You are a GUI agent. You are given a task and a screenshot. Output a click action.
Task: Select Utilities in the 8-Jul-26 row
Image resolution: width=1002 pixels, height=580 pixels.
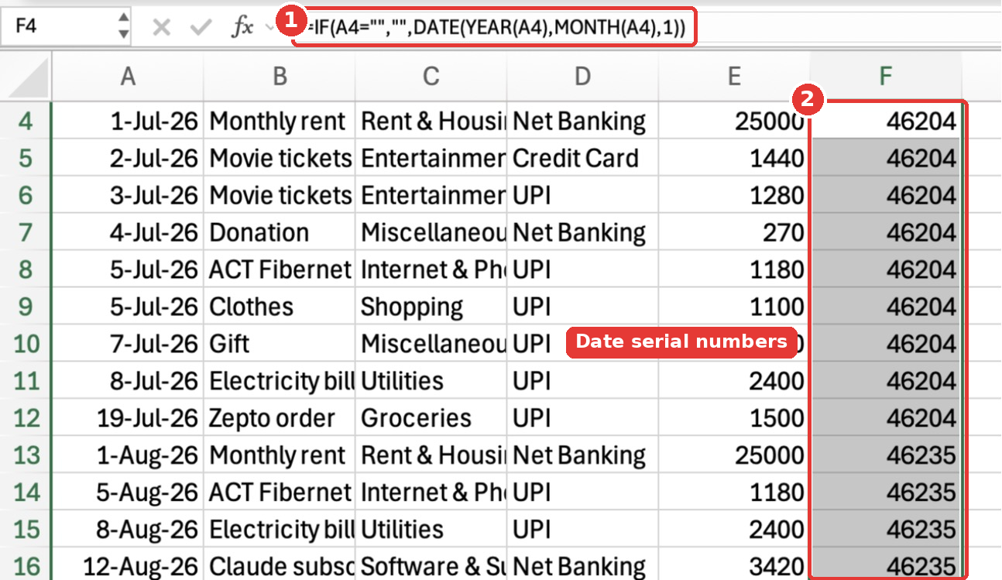pos(431,381)
